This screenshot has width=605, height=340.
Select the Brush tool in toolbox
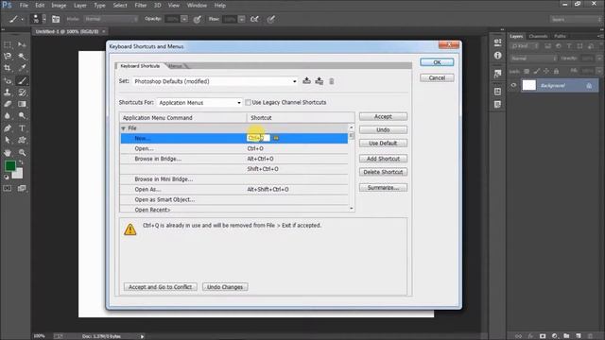point(22,81)
